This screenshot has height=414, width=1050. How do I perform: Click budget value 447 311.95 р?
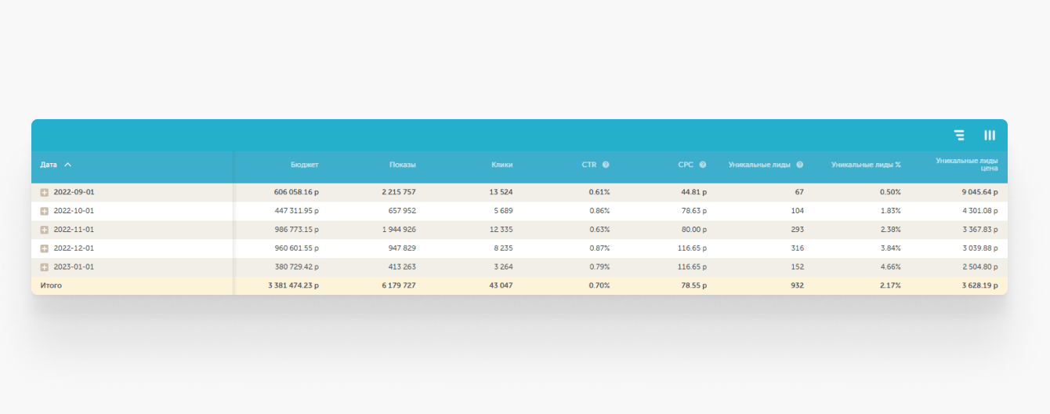pyautogui.click(x=296, y=211)
